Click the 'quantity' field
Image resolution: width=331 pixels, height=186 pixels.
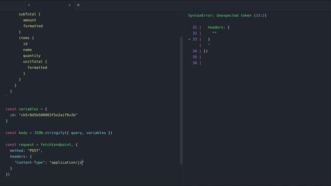32,56
